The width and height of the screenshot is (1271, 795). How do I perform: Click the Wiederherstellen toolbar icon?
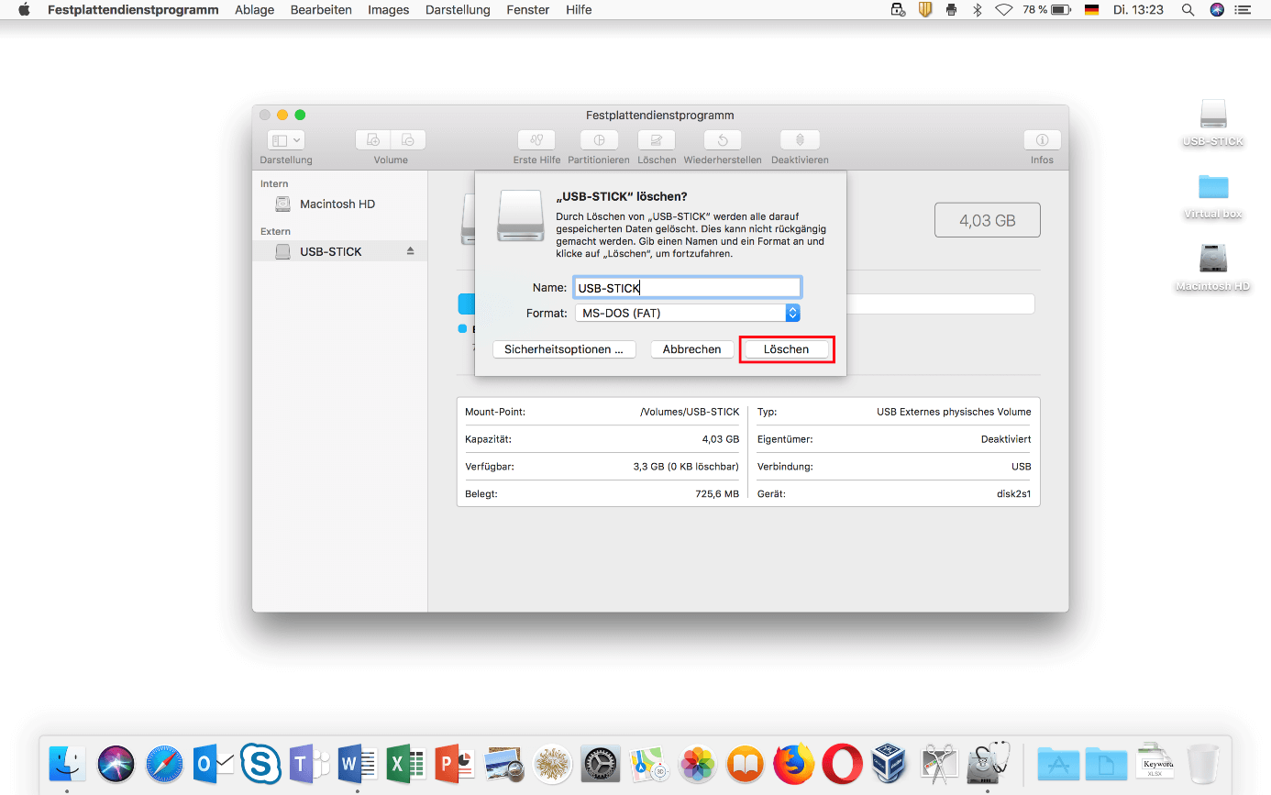[723, 140]
